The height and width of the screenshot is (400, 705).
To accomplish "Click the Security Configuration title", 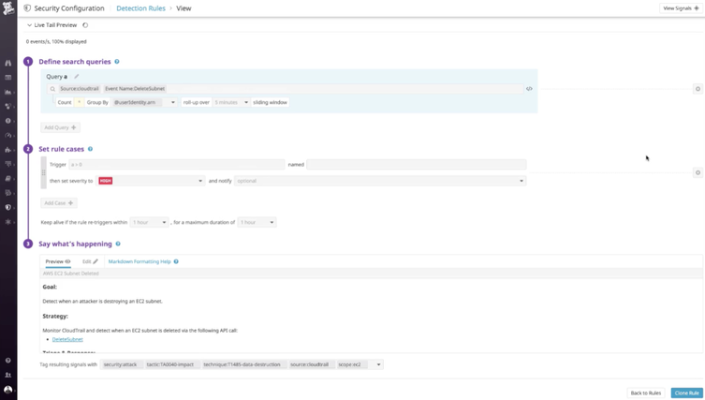I will pos(68,8).
